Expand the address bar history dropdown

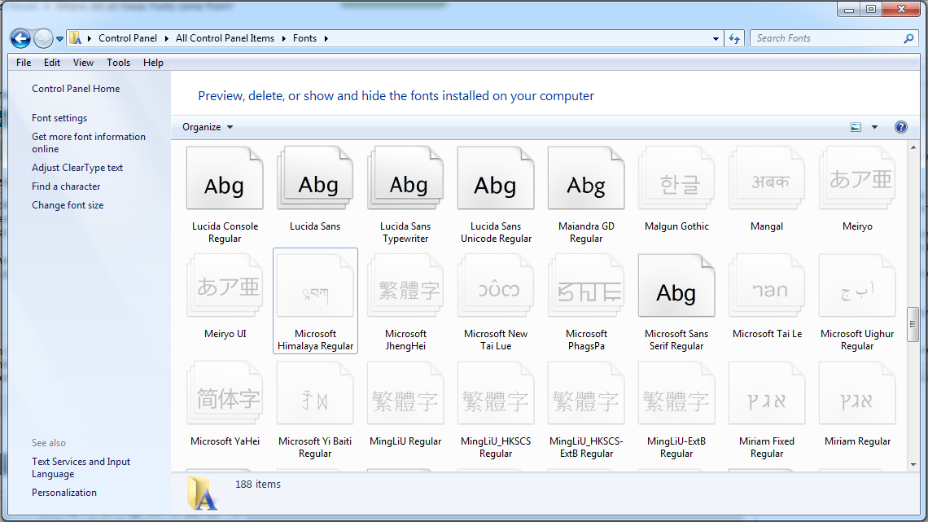716,38
